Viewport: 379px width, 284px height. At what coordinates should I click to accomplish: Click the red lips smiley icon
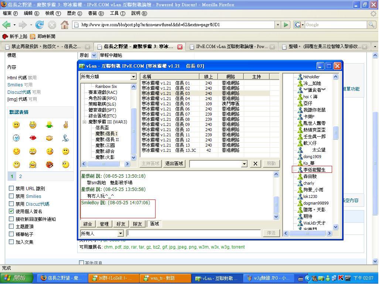pyautogui.click(x=33, y=138)
